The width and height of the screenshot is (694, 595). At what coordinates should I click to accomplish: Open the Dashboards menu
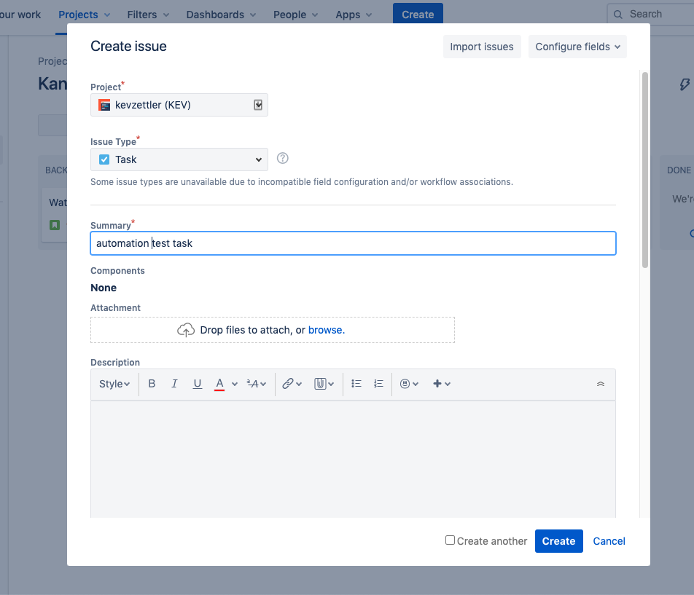[x=221, y=14]
